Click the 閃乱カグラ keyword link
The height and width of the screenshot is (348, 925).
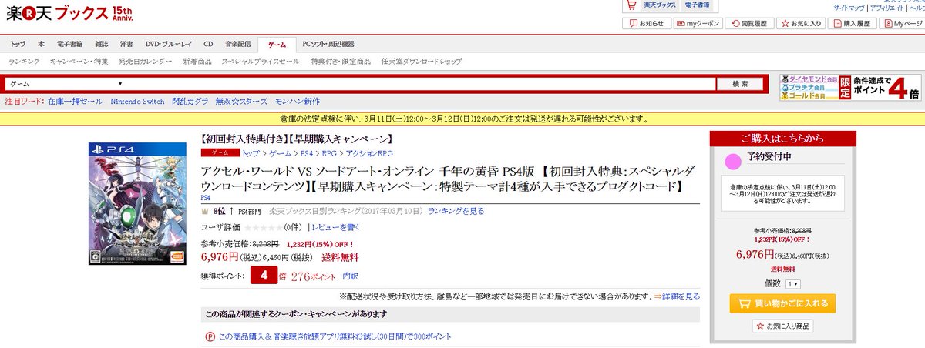click(x=190, y=101)
